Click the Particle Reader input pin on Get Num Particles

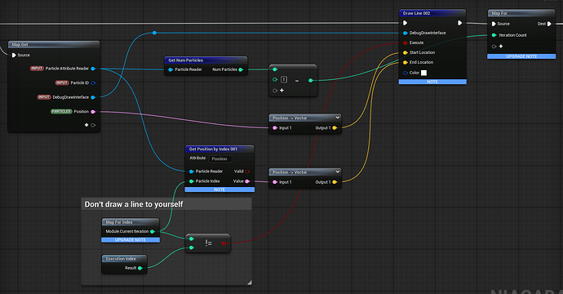pos(171,69)
